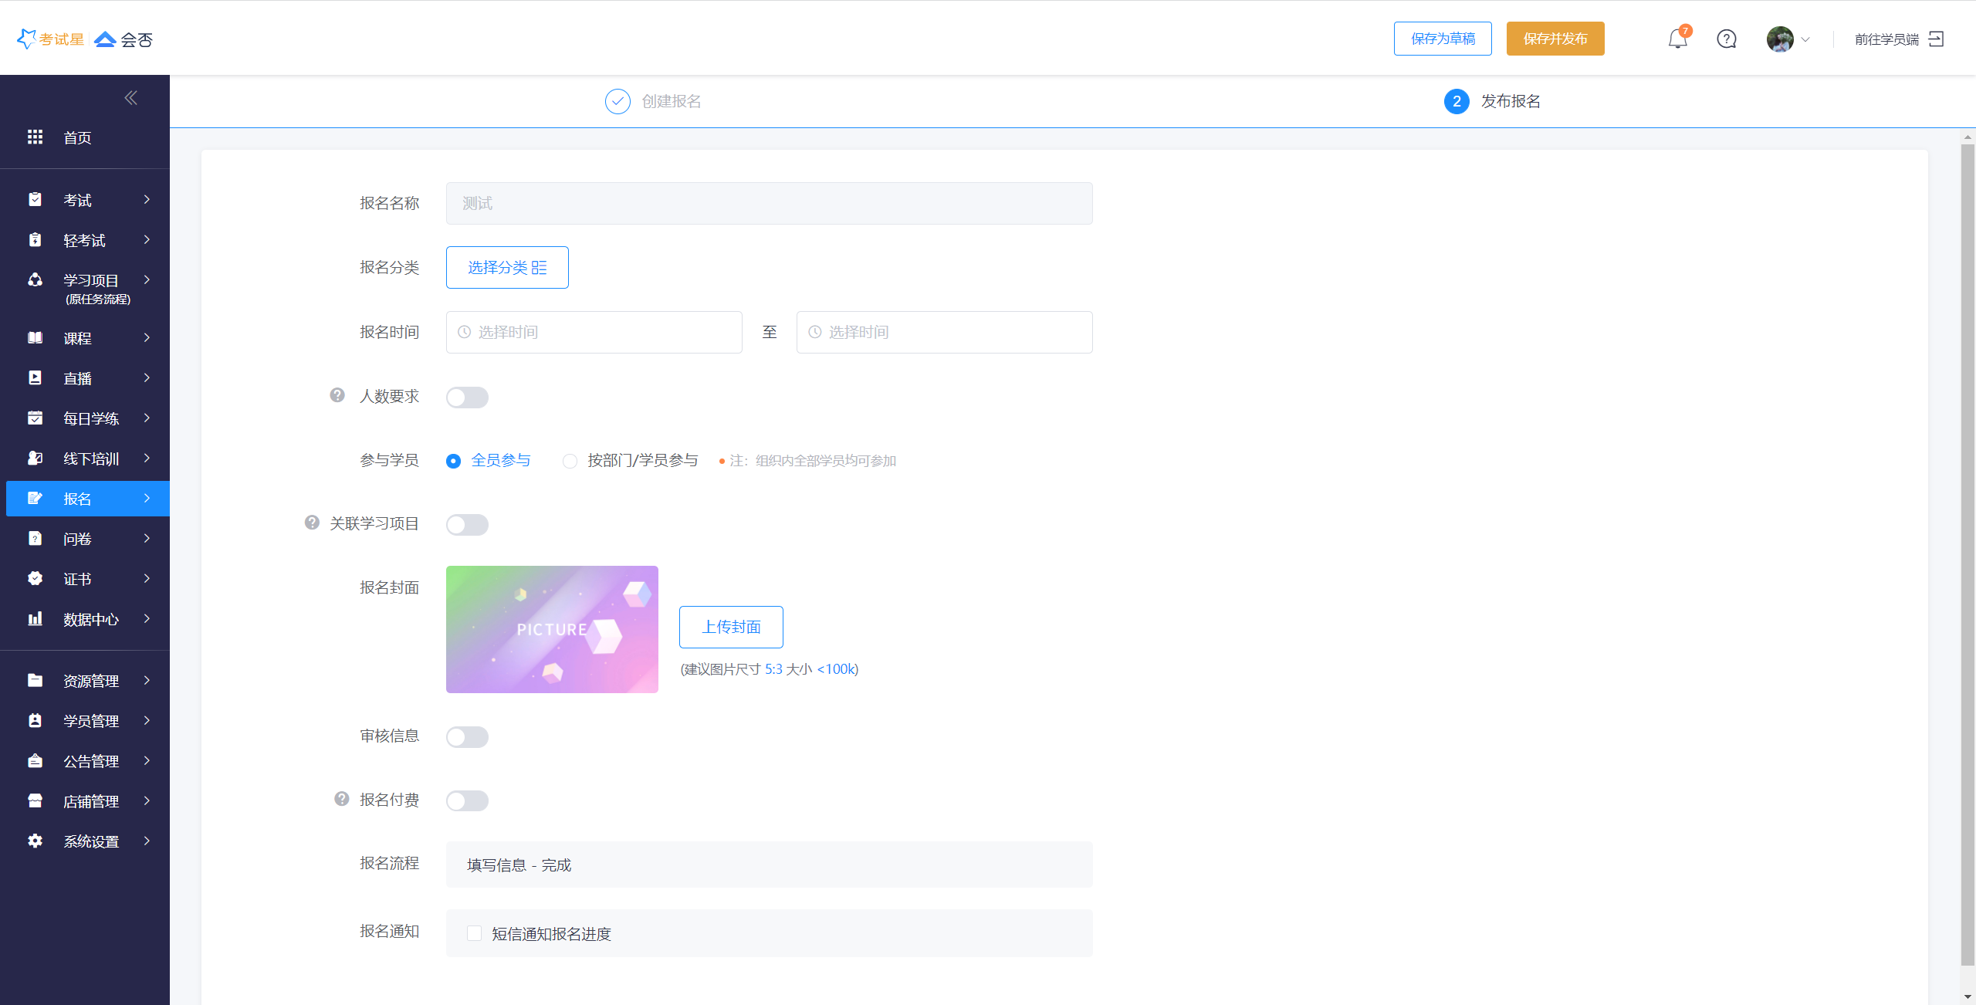Expand the 考试 sidebar menu chevron

147,200
